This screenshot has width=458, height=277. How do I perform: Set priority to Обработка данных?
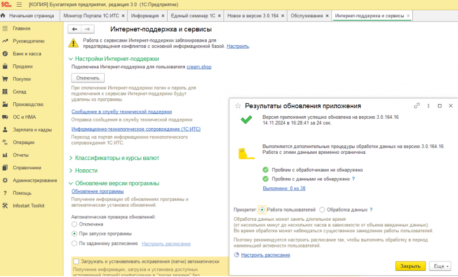322,210
